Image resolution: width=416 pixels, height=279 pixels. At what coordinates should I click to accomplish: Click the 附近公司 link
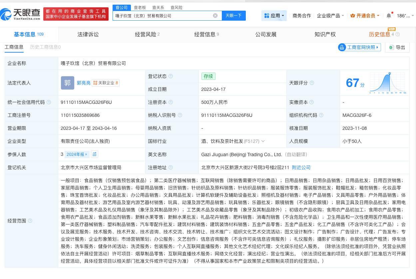301,167
